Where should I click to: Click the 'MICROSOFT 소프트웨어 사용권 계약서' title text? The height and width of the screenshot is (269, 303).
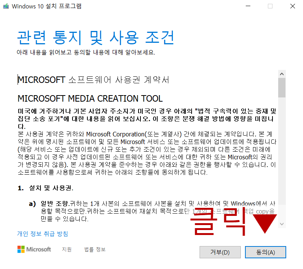[93, 80]
